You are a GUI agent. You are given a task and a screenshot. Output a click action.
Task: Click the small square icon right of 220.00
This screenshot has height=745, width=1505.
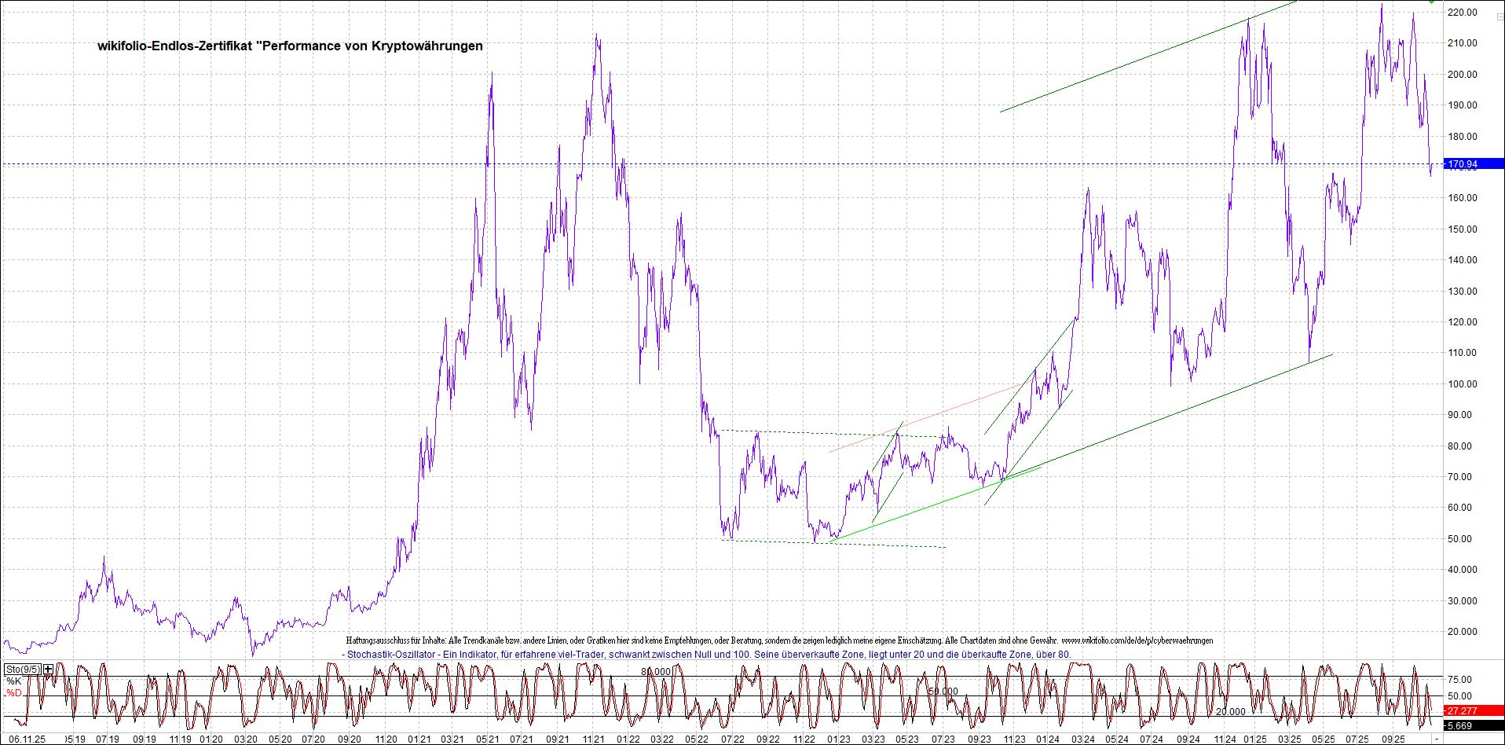(1499, 17)
